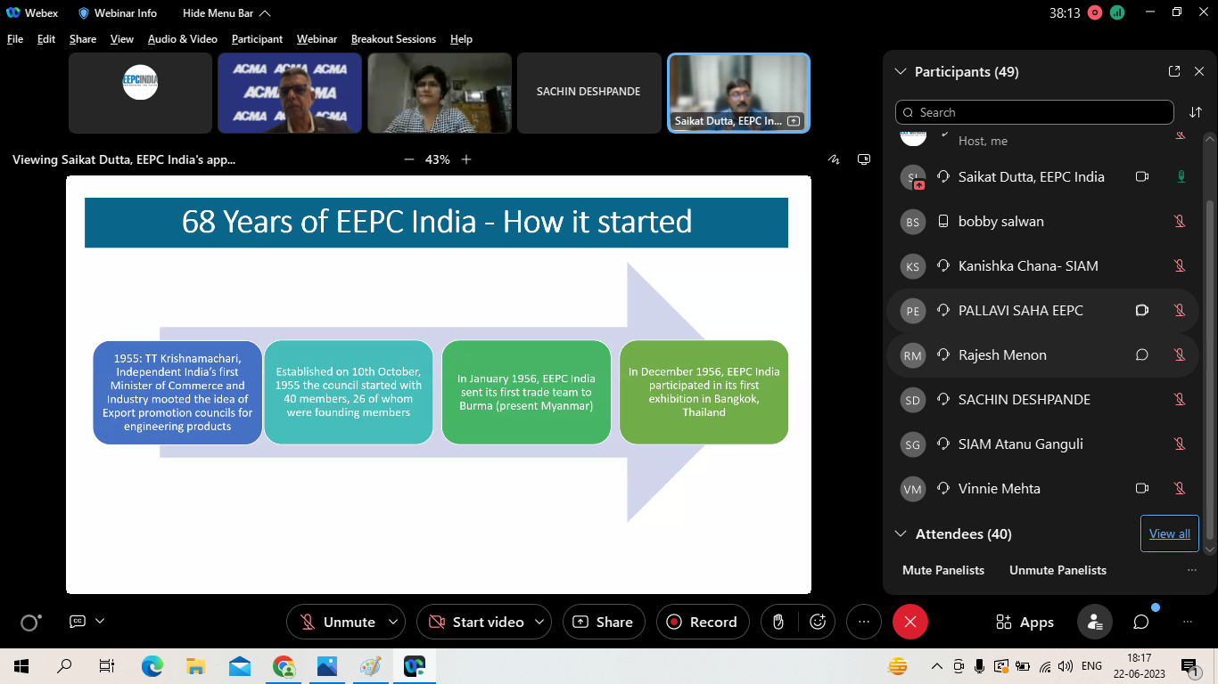Click the Unmute button
The height and width of the screenshot is (684, 1218).
pos(337,622)
